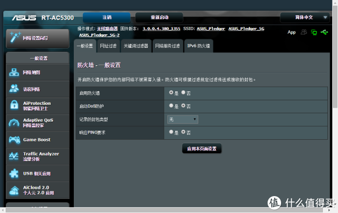The height and width of the screenshot is (213, 338).
Task: Open the Adaptive QoS gauge icon
Action: pos(14,123)
